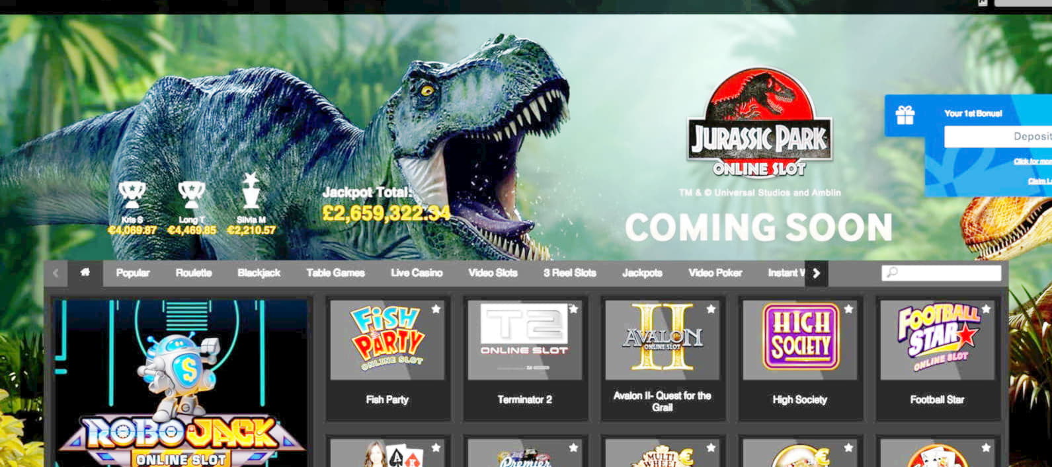The width and height of the screenshot is (1052, 467).
Task: Click in the game search field
Action: [x=942, y=273]
